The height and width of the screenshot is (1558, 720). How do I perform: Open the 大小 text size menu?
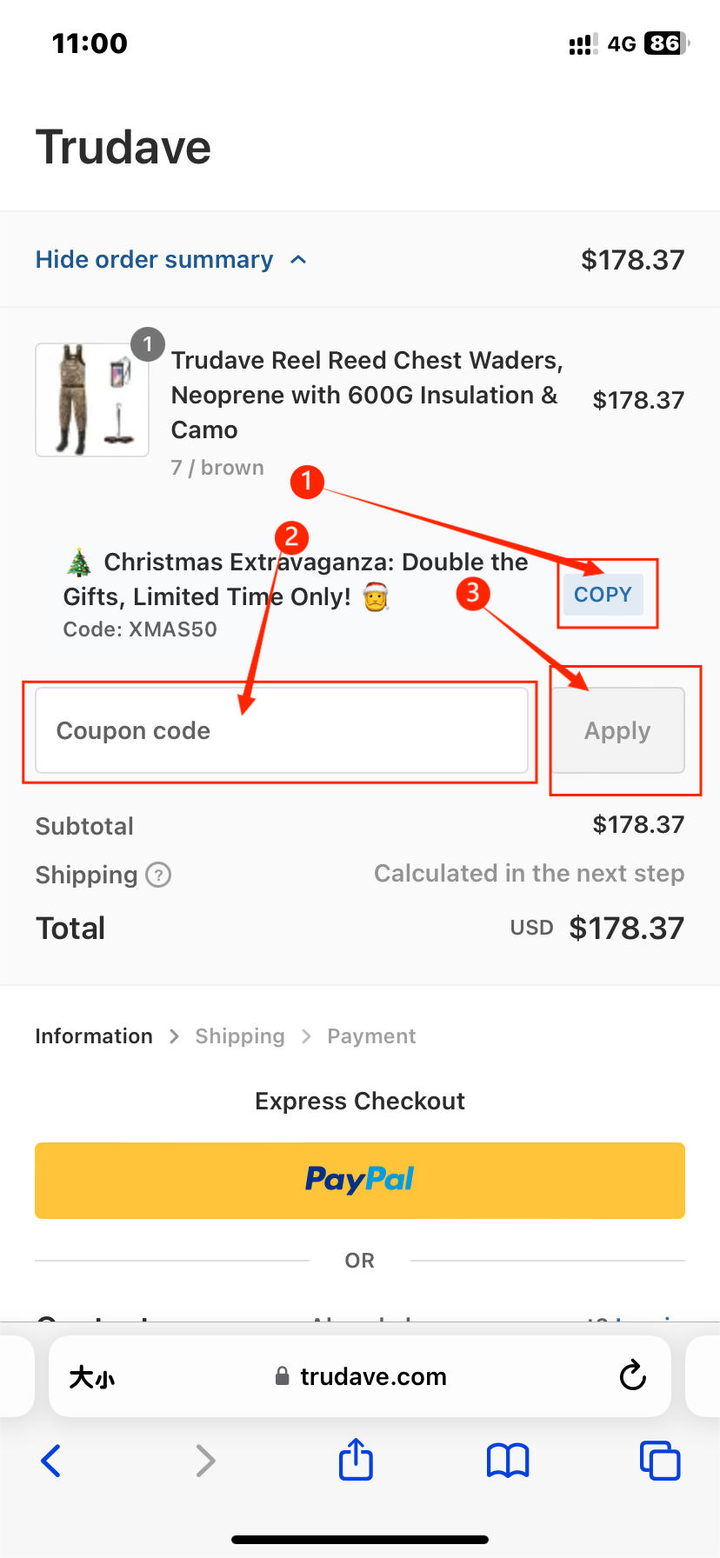[91, 1377]
